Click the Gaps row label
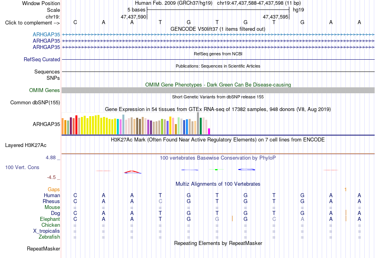 point(54,190)
